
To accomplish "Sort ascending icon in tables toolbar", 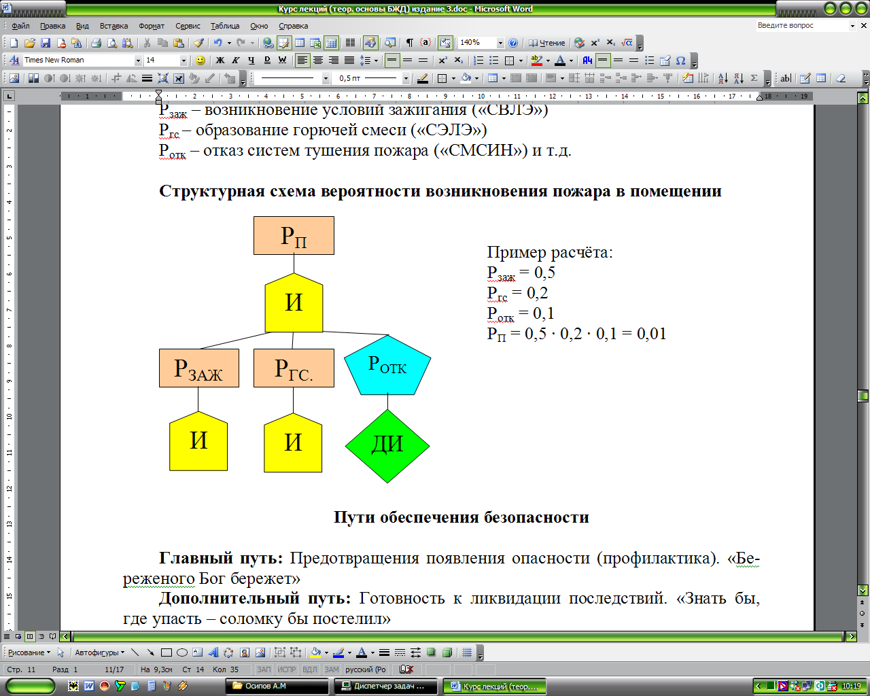I will pyautogui.click(x=723, y=78).
